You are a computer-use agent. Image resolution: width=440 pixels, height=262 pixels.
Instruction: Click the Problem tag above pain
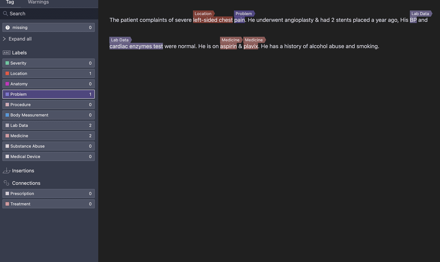(244, 14)
